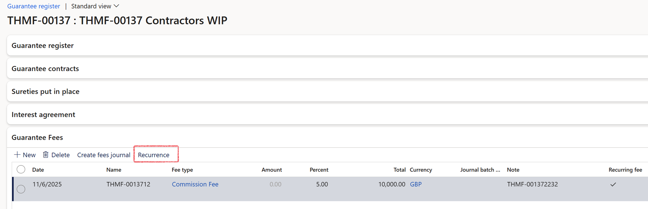Viewport: 648px width, 209px height.
Task: Click the Note cell THMF-001372232
Action: [x=532, y=184]
